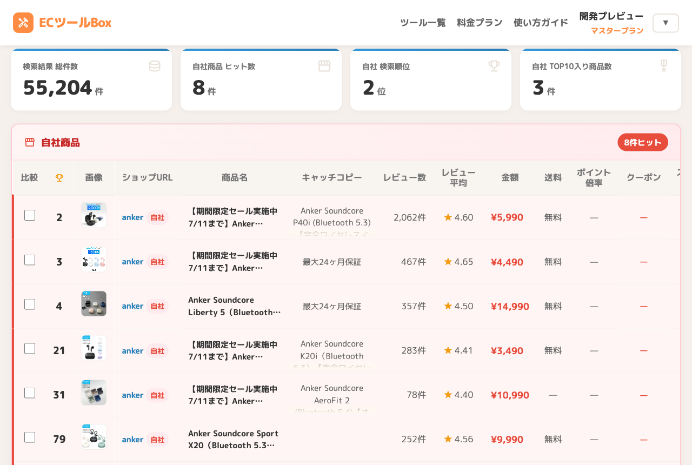692x465 pixels.
Task: Click the 2,062件 review count cell
Action: (410, 217)
